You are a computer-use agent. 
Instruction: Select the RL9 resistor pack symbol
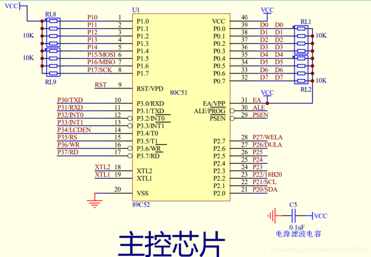tap(53, 62)
